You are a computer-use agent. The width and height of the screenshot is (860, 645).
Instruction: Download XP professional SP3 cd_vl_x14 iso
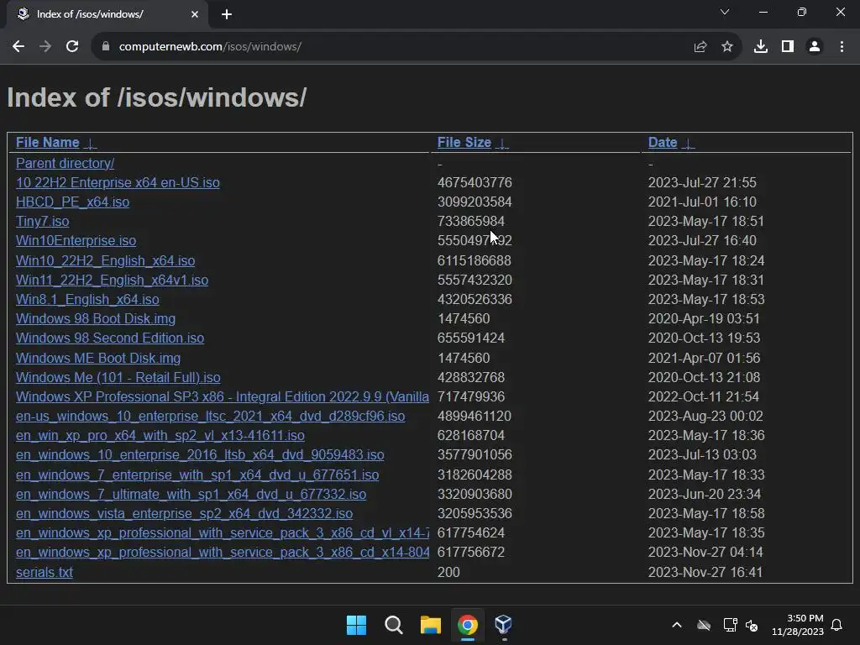[x=222, y=533]
